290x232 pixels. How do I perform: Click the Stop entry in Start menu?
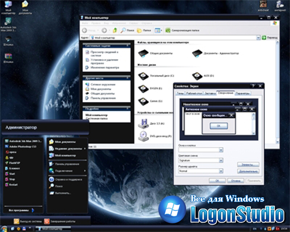click(x=10, y=179)
